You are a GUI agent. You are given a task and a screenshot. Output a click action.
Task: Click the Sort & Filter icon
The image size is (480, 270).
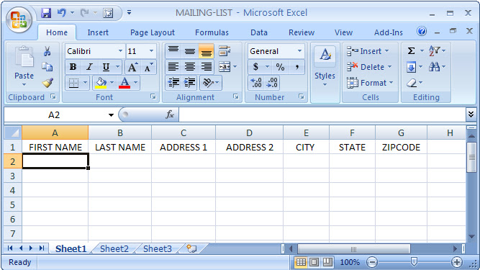coord(434,51)
